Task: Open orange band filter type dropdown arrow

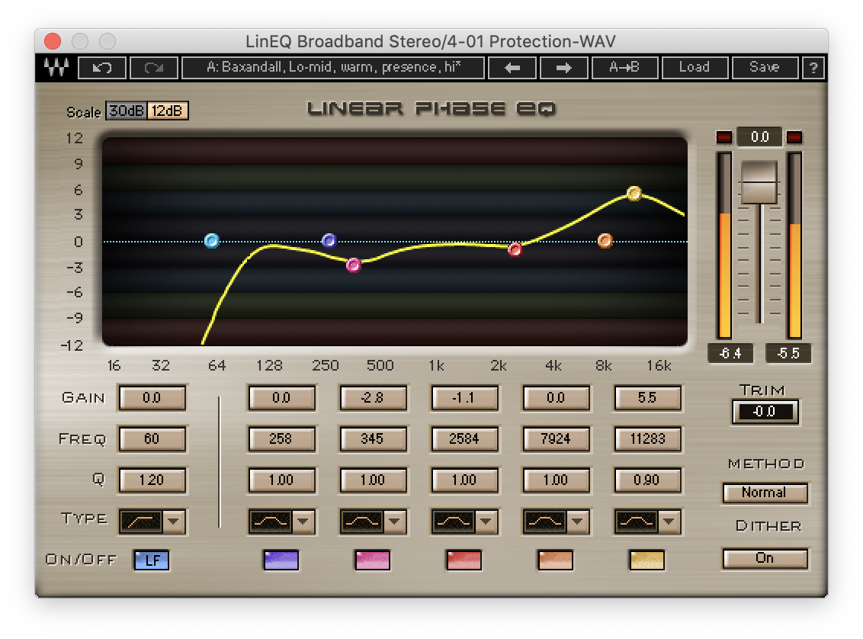Action: pyautogui.click(x=577, y=522)
